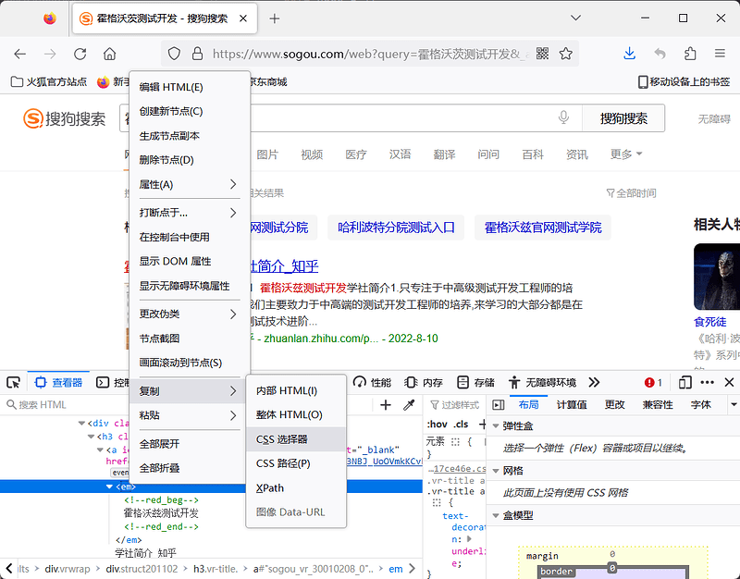Toggle the split three-pane inspector icon
The image size is (740, 579).
point(499,405)
